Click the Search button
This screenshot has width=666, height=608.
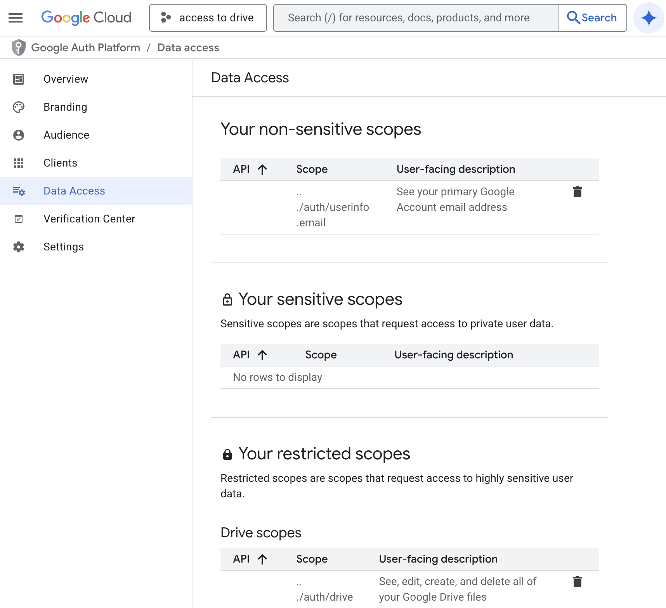coord(592,17)
